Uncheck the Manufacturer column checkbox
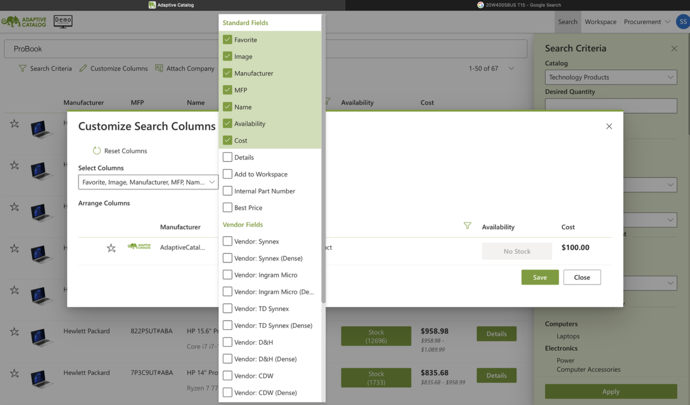The height and width of the screenshot is (405, 690). pyautogui.click(x=227, y=73)
